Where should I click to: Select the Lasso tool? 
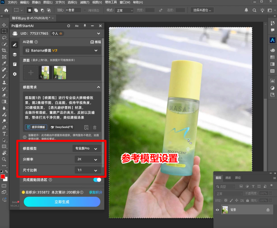4,38
